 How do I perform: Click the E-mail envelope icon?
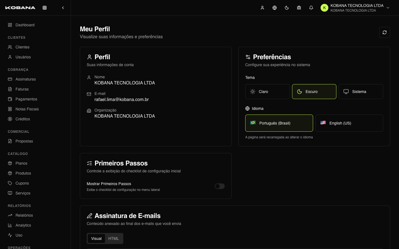click(89, 94)
